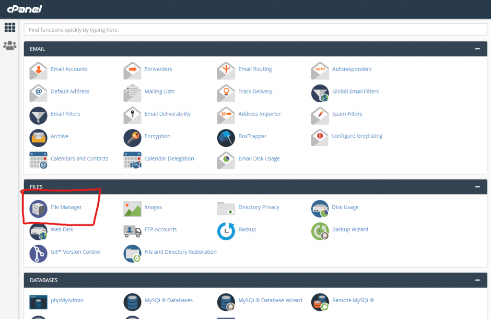Open the MySQL Database Wizard link
This screenshot has width=491, height=319.
[270, 300]
